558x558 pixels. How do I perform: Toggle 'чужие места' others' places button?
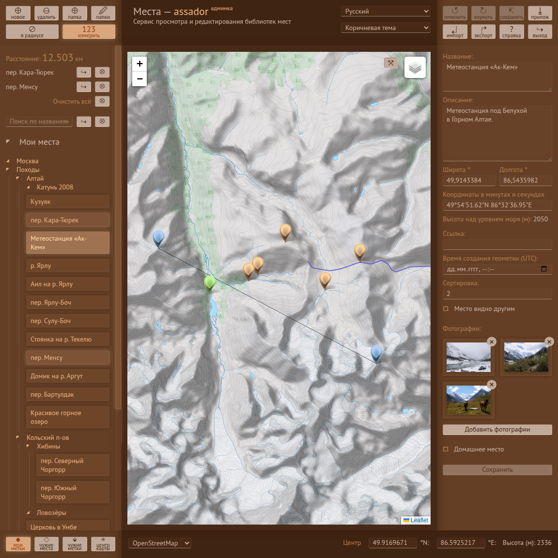pyautogui.click(x=46, y=544)
